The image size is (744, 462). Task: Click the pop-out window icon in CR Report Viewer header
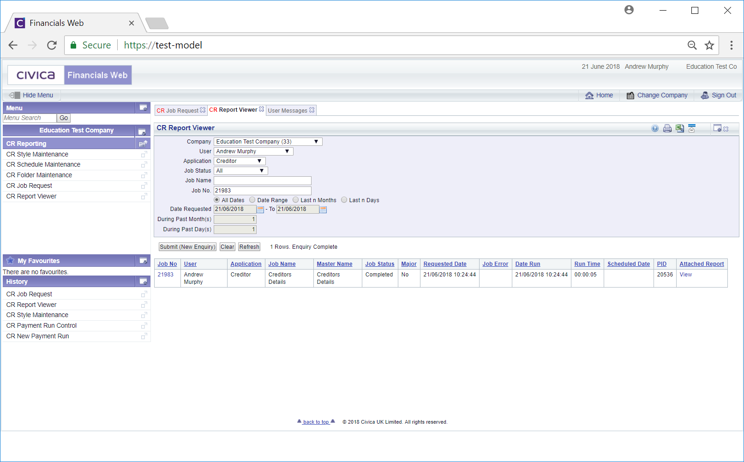pos(717,128)
